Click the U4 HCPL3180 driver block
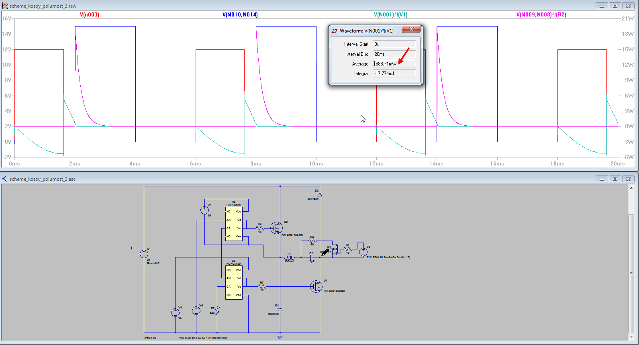The width and height of the screenshot is (639, 345). [x=234, y=224]
